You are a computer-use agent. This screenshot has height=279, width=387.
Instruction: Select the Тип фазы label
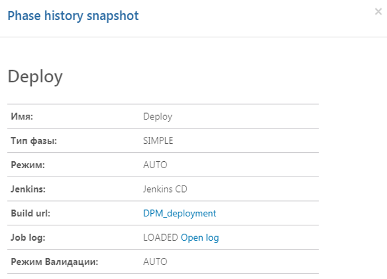(x=34, y=141)
